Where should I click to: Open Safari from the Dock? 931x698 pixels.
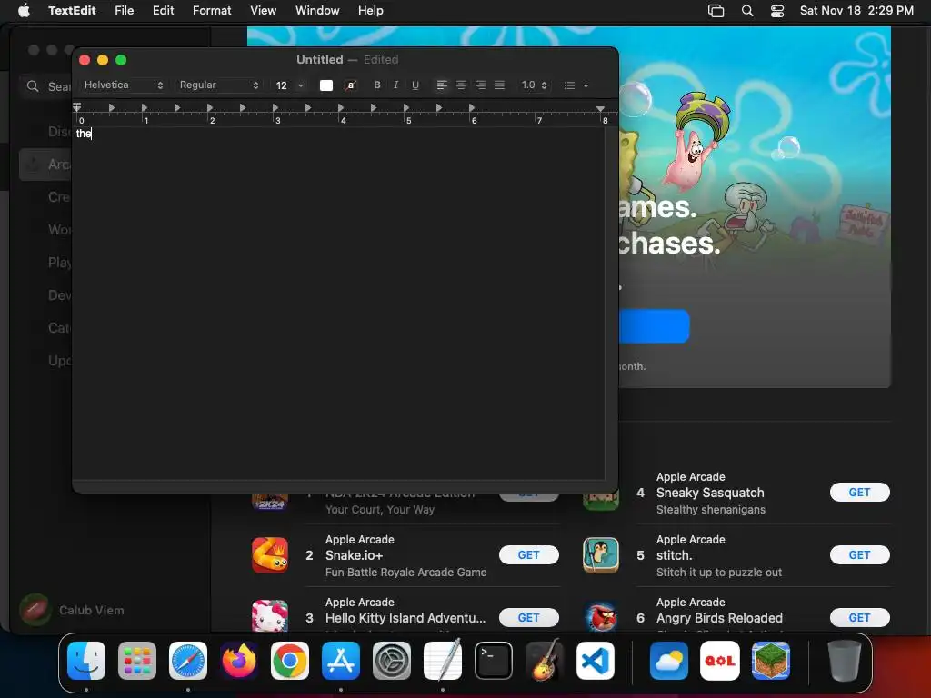(x=188, y=661)
